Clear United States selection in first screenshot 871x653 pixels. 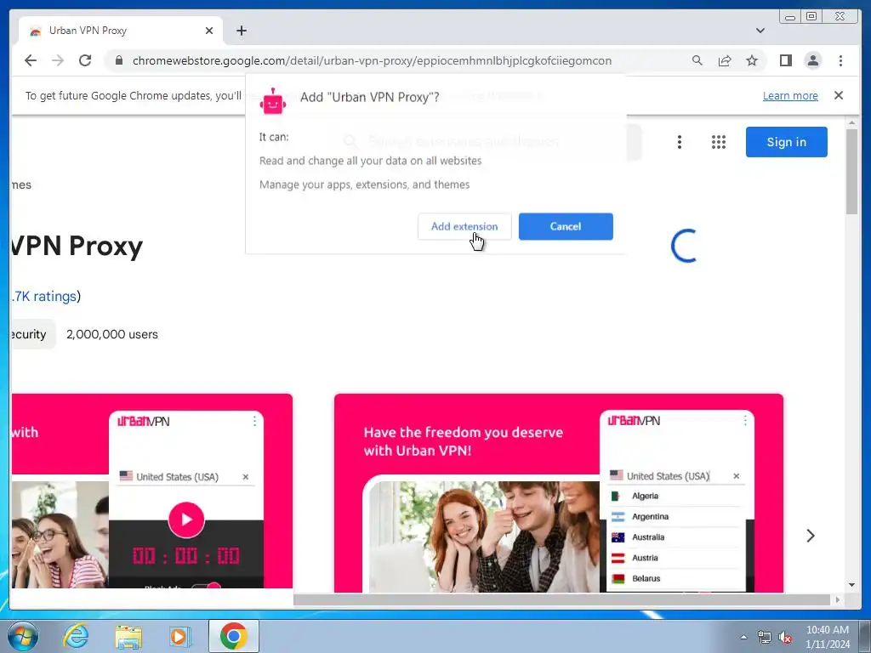pos(245,477)
